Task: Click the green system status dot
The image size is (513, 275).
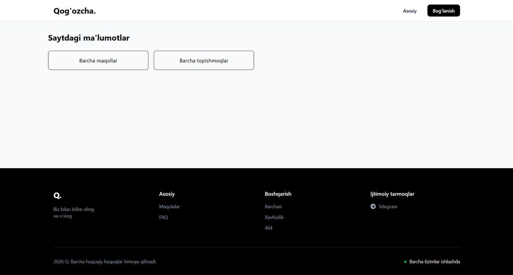Action: 405,262
